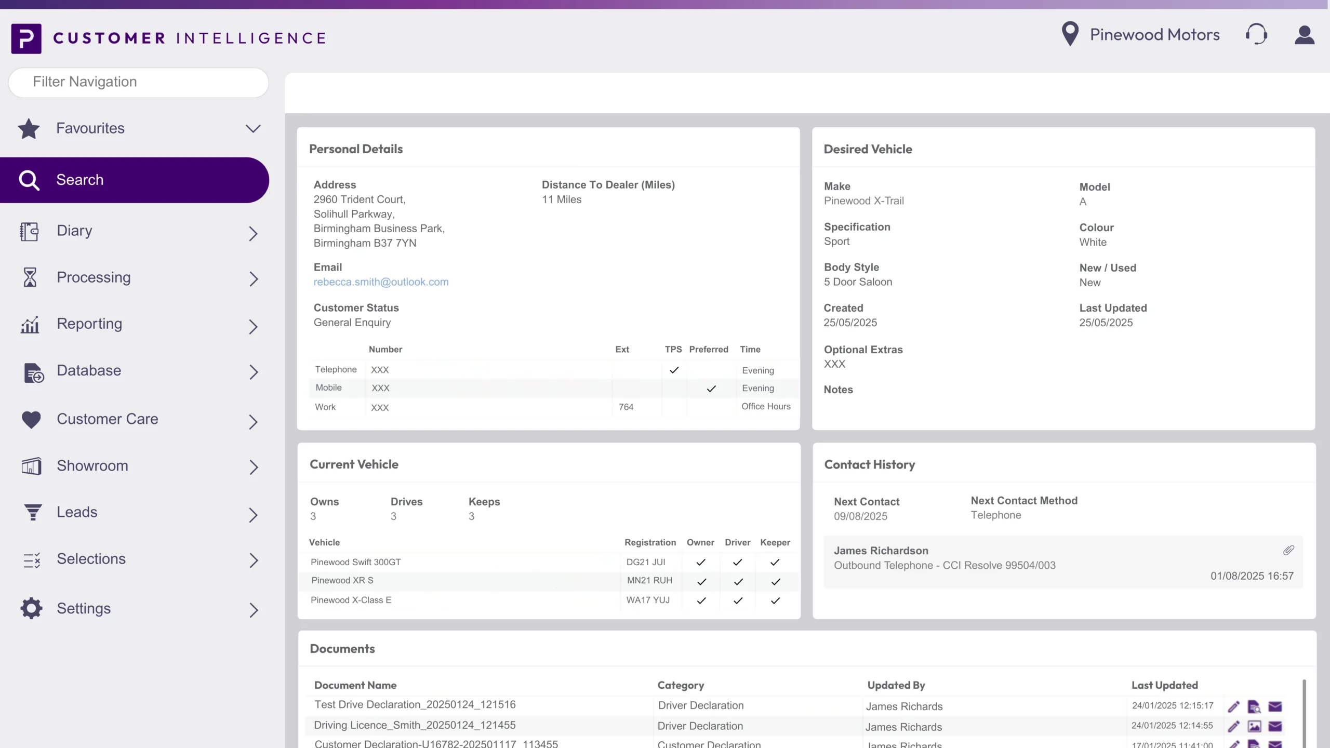Image resolution: width=1330 pixels, height=748 pixels.
Task: Expand the Database chevron
Action: tap(254, 372)
